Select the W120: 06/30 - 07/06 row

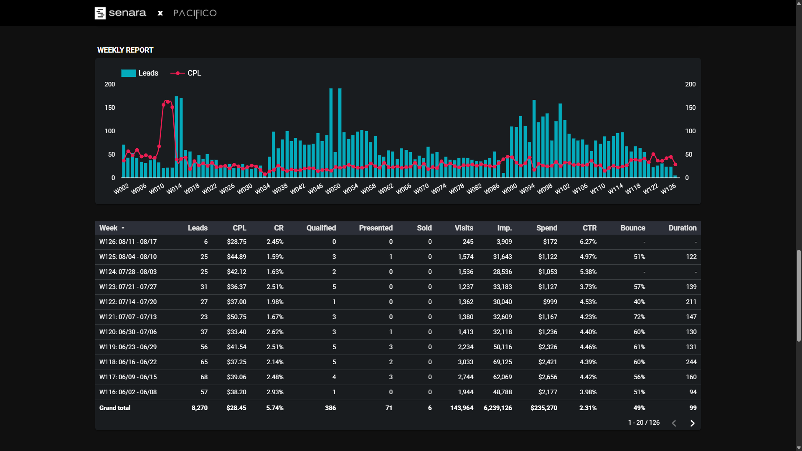pos(128,332)
